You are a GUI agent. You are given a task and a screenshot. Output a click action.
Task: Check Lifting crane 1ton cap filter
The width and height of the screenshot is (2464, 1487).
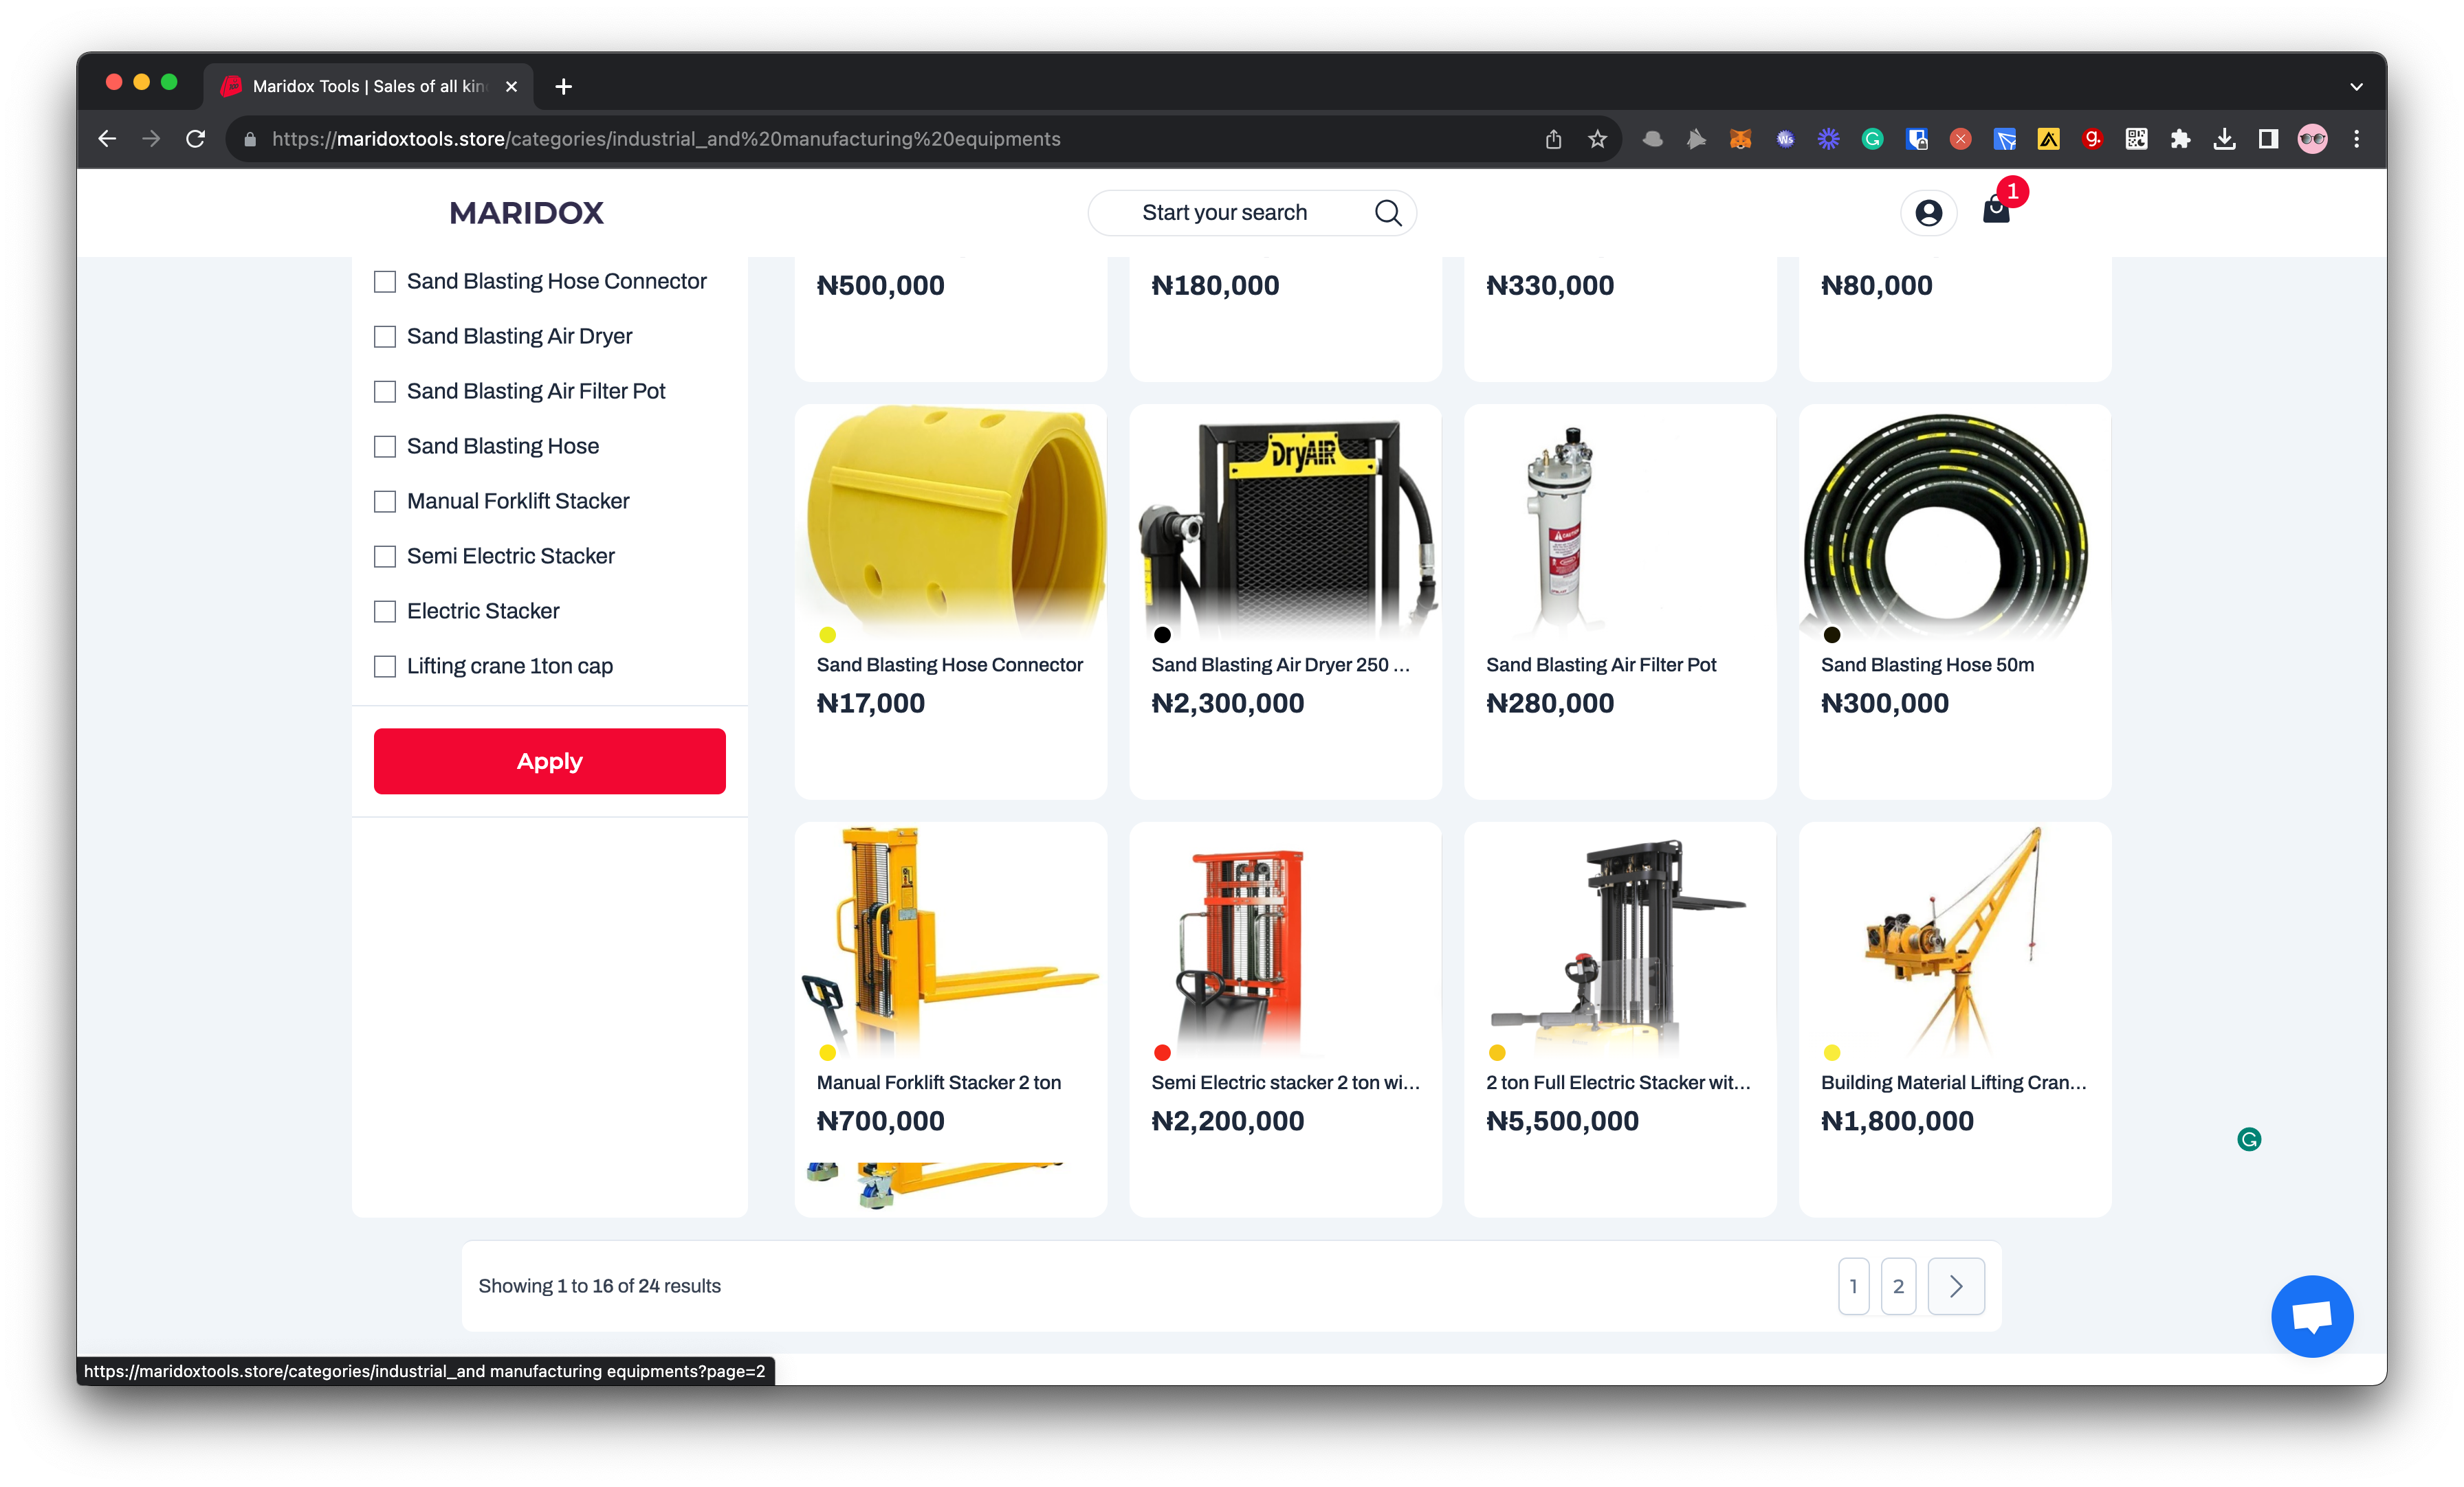coord(384,667)
